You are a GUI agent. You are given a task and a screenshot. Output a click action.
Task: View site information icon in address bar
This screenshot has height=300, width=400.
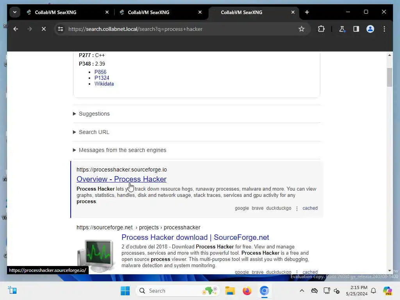[61, 29]
